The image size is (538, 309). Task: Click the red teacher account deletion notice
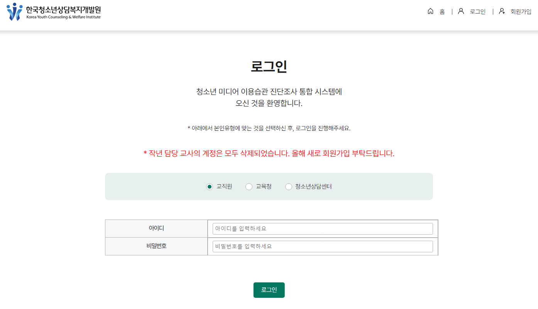coord(269,153)
